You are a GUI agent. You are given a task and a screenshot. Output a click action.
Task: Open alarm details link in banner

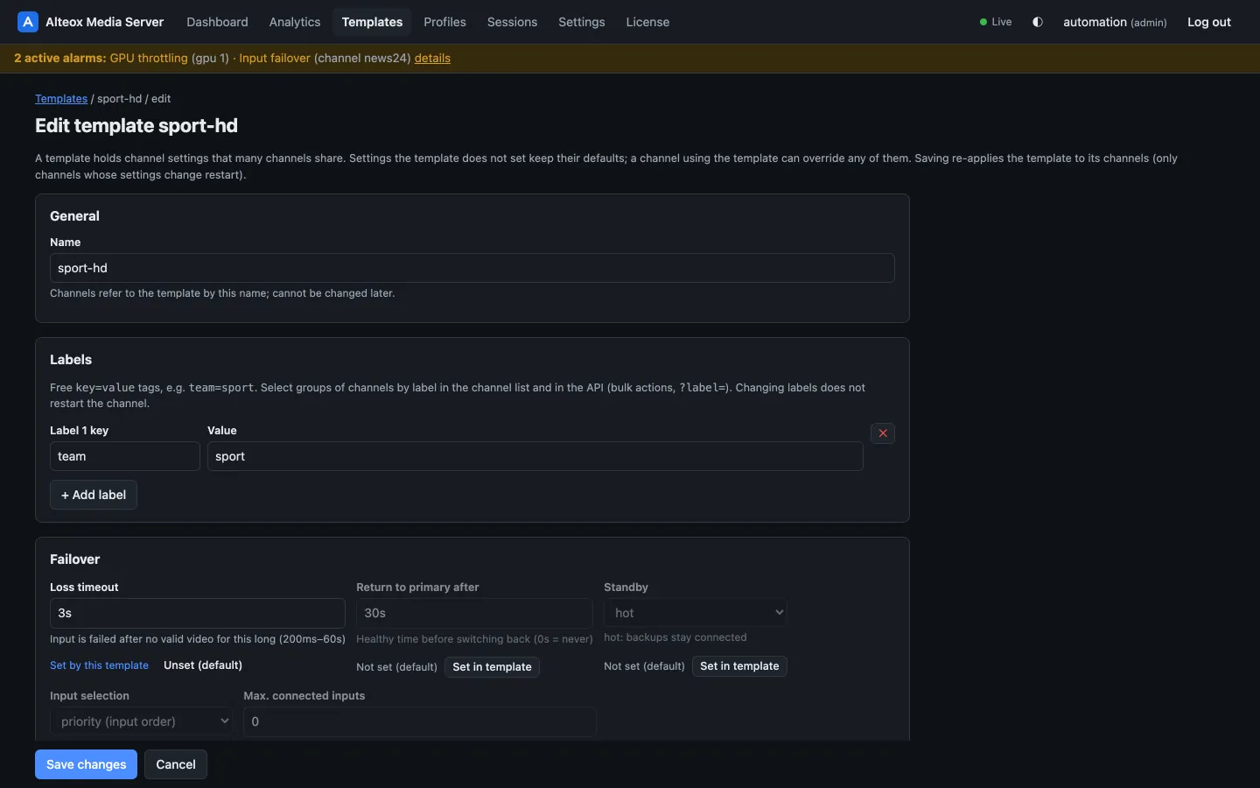pyautogui.click(x=432, y=58)
